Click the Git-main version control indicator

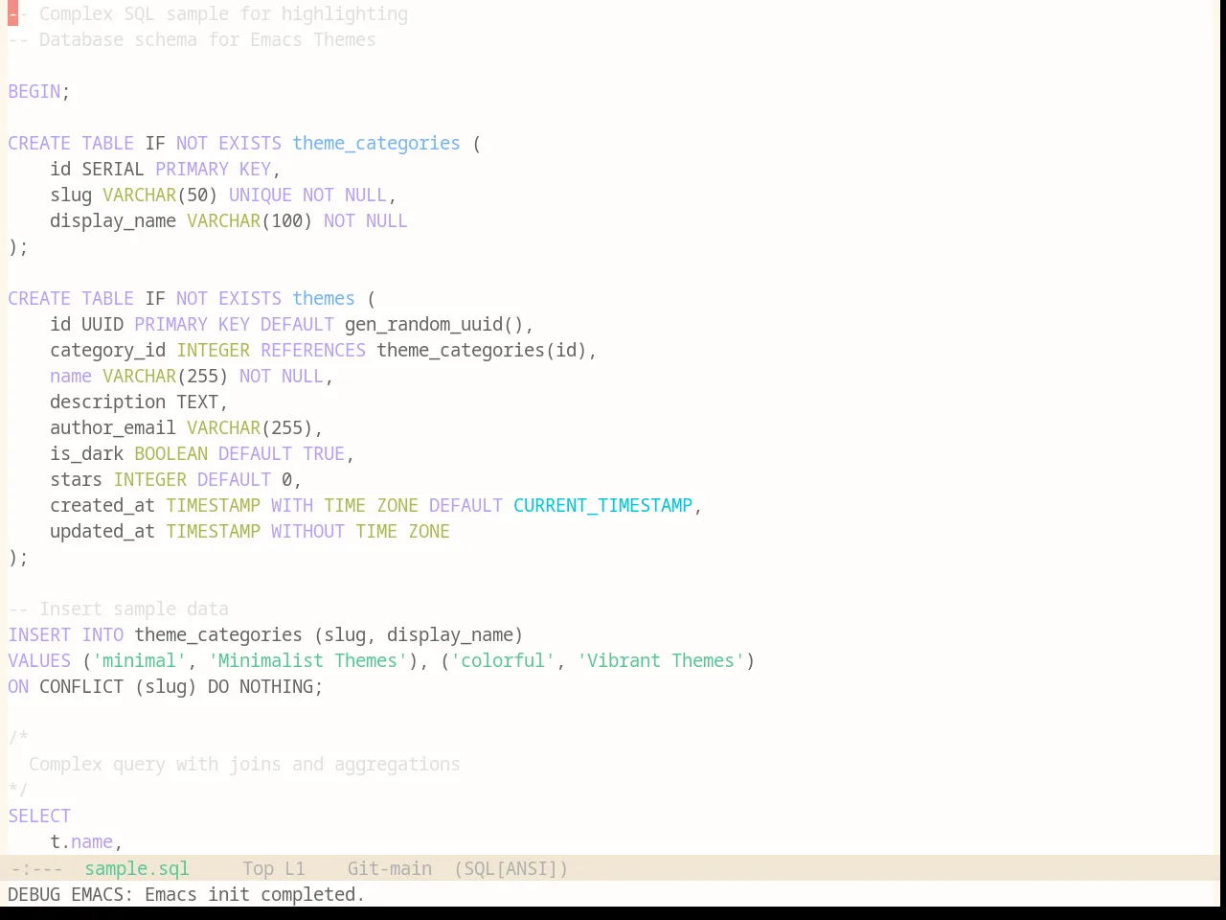[390, 868]
